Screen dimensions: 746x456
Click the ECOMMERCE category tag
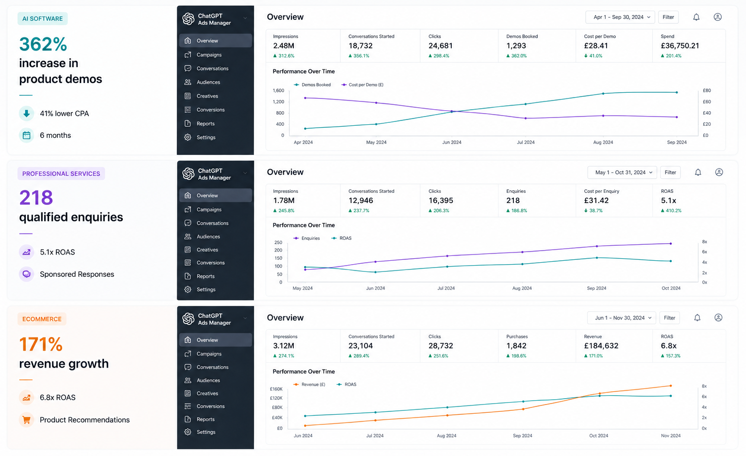[x=42, y=319]
